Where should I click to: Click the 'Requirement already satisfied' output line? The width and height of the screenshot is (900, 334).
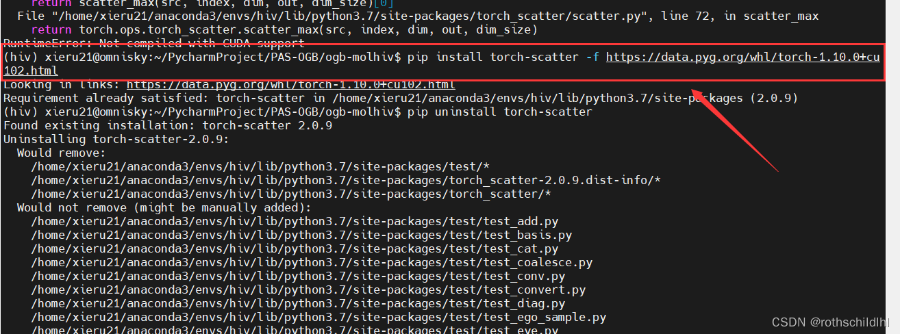(x=401, y=99)
